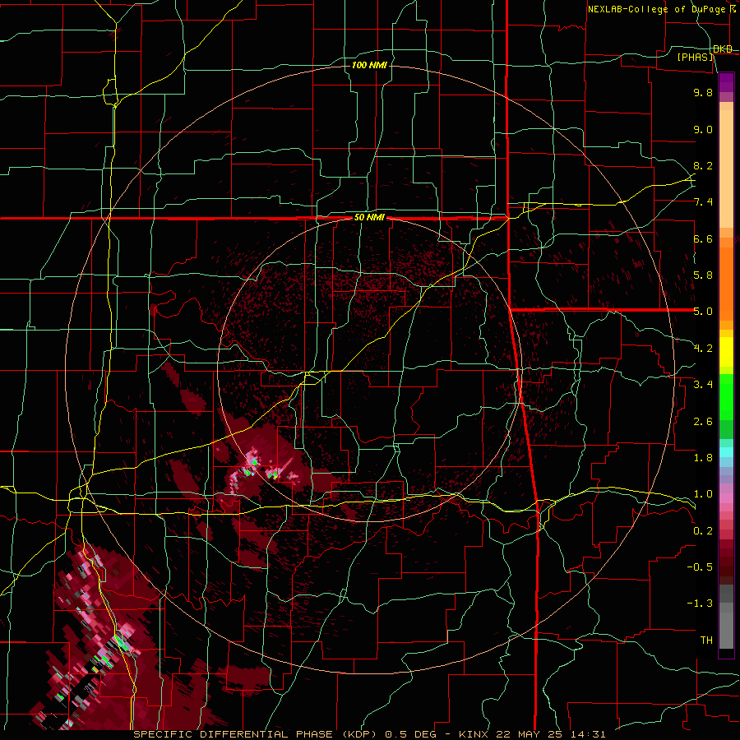The width and height of the screenshot is (740, 740).
Task: Click the 3.4 scale value
Action: coord(703,385)
